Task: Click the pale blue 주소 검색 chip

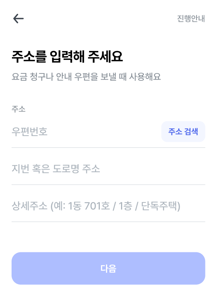Action: tap(183, 132)
